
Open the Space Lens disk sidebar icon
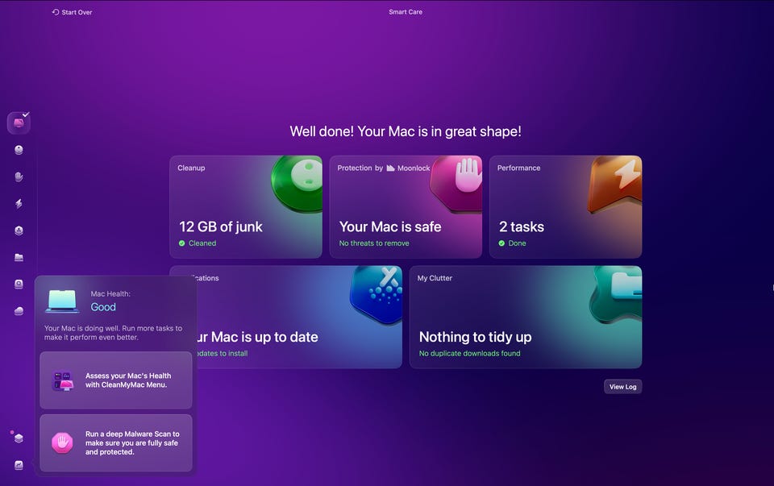(19, 285)
